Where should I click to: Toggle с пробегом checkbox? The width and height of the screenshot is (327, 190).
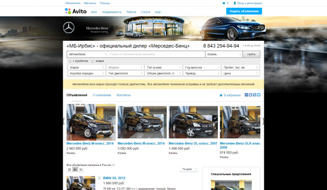(x=70, y=61)
